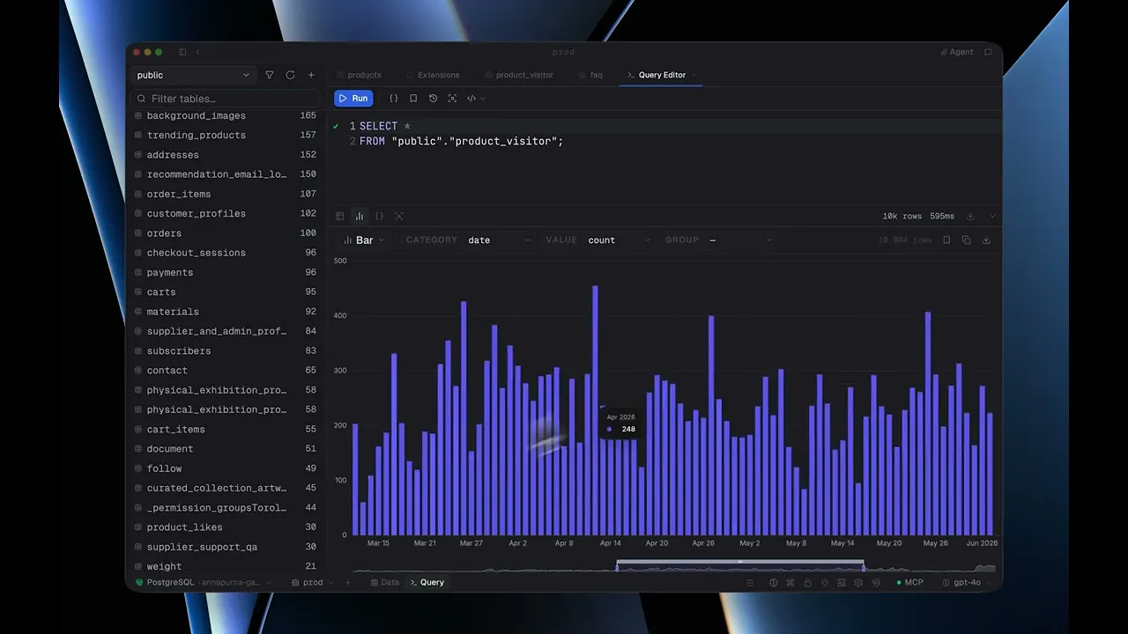The width and height of the screenshot is (1128, 634).
Task: Open the payments table
Action: (x=170, y=272)
